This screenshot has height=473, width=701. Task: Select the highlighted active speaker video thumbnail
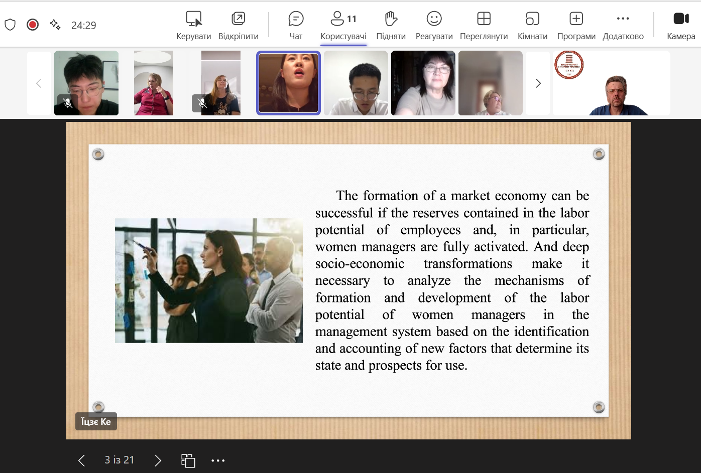click(x=288, y=83)
